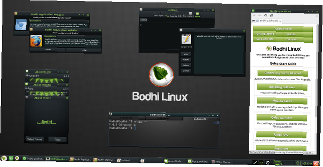Viewport: 323px width, 167px height.
Task: Open QuickStart browser menu dropdown arrow
Action: click(x=317, y=16)
